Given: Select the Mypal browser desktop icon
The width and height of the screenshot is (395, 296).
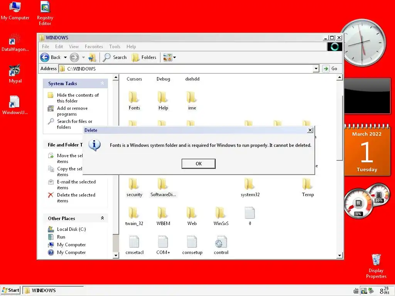Looking at the screenshot, I should point(15,74).
